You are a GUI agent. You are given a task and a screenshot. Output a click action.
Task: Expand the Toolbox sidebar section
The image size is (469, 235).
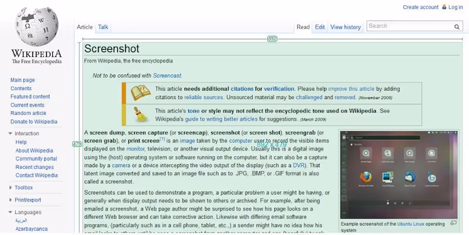point(11,188)
